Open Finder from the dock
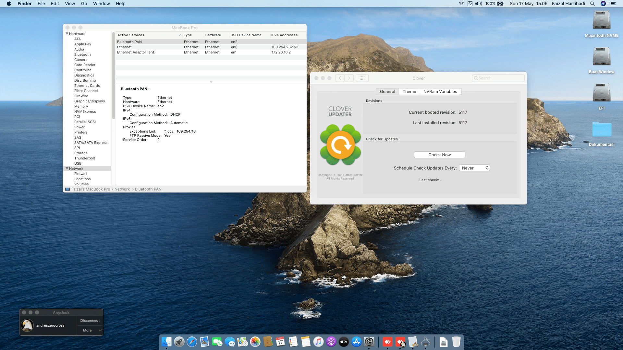 point(166,342)
